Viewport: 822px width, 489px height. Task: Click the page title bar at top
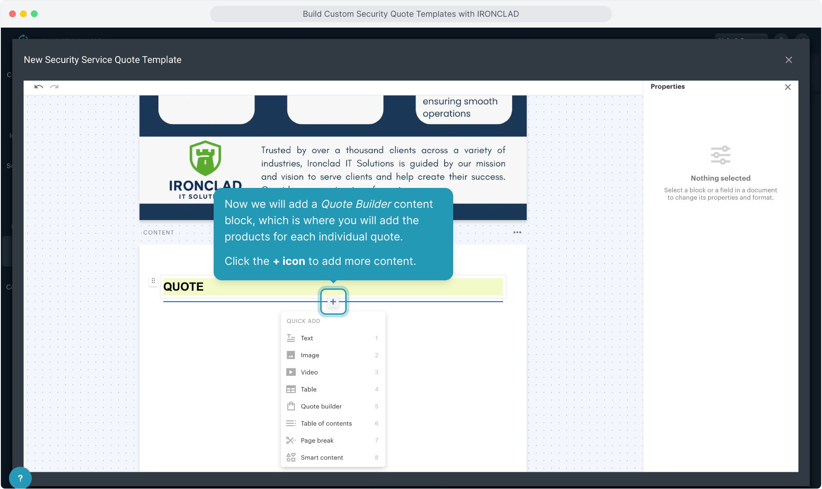point(411,14)
